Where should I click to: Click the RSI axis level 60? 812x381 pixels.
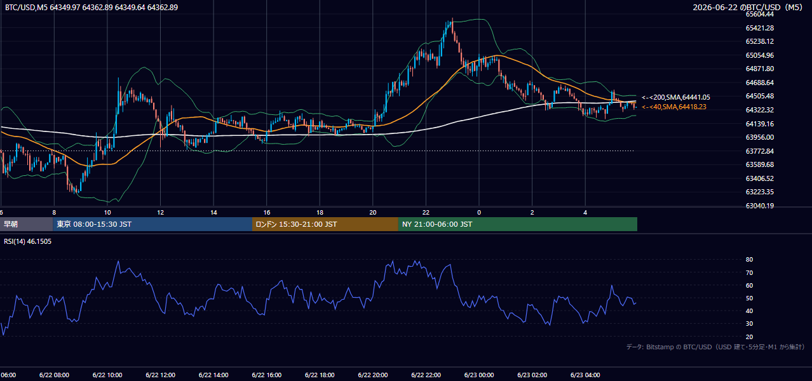tap(750, 285)
